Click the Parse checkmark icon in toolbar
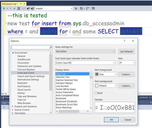This screenshot has width=152, height=128. [x=14, y=8]
